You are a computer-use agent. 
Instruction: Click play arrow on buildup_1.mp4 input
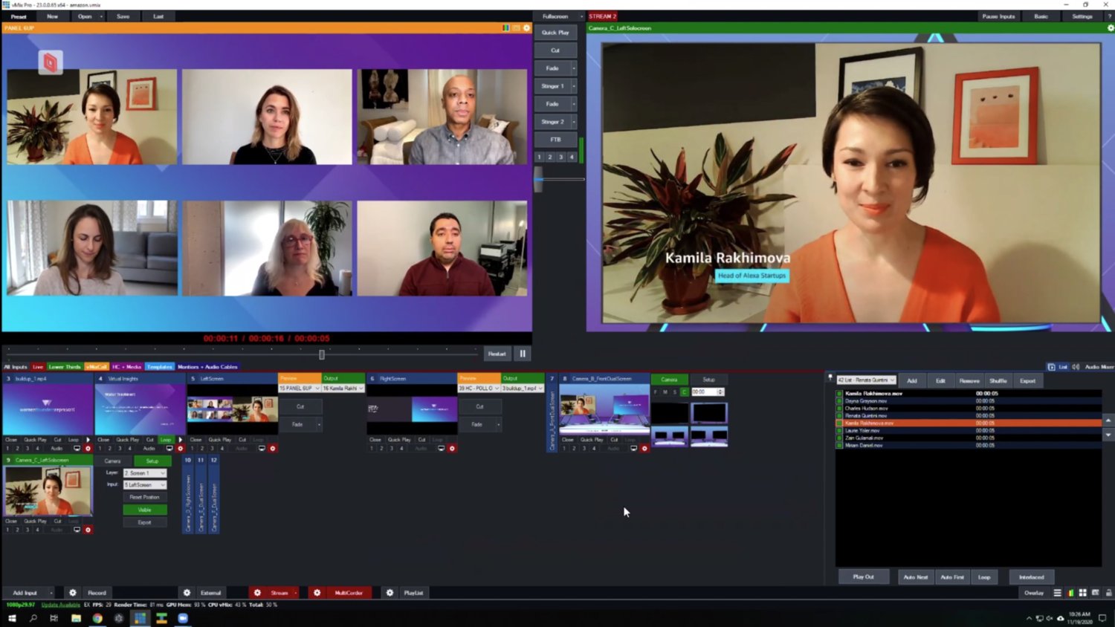(88, 440)
